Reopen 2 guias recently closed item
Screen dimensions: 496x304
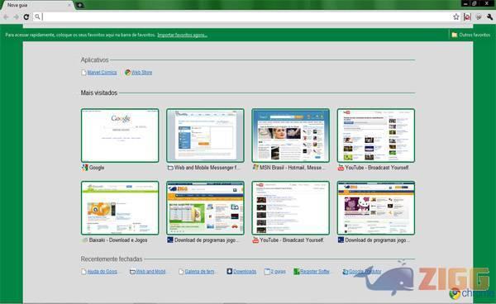tap(278, 272)
